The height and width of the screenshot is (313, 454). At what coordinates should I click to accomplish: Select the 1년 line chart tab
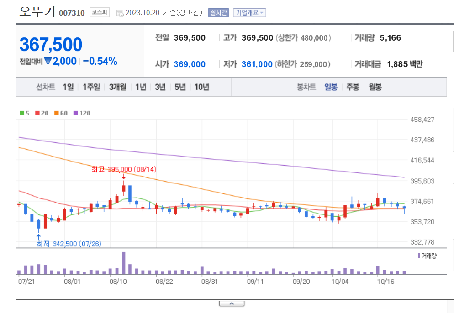[x=141, y=87]
